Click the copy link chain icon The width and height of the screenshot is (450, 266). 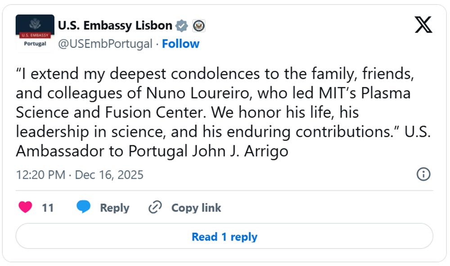(155, 207)
